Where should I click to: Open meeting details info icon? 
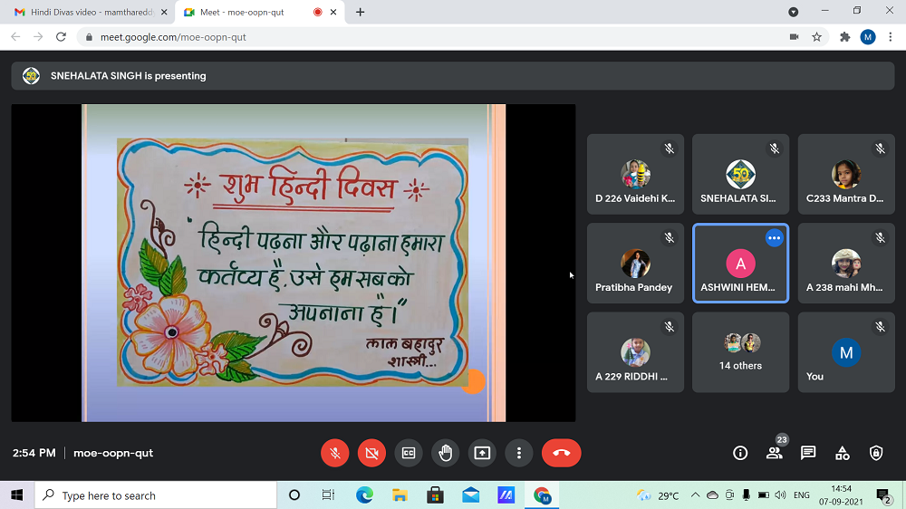pyautogui.click(x=740, y=453)
